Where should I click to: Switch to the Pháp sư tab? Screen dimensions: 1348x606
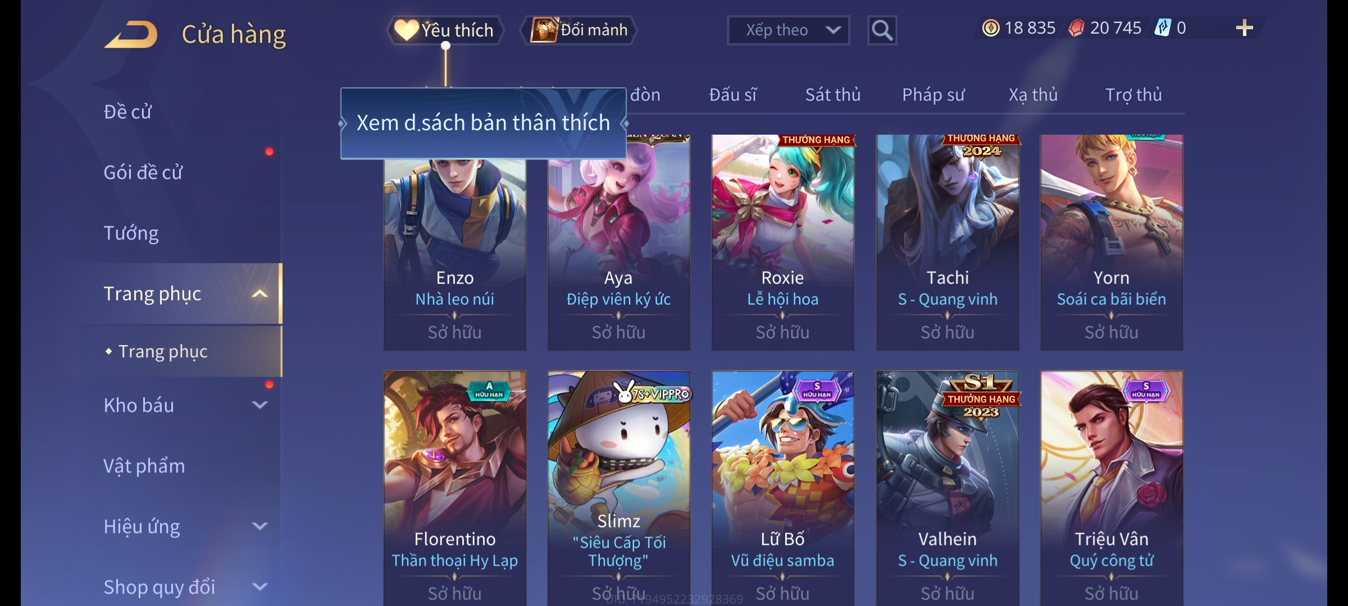pos(933,95)
